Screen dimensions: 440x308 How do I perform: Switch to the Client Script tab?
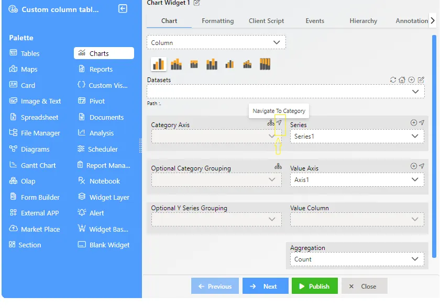click(266, 21)
